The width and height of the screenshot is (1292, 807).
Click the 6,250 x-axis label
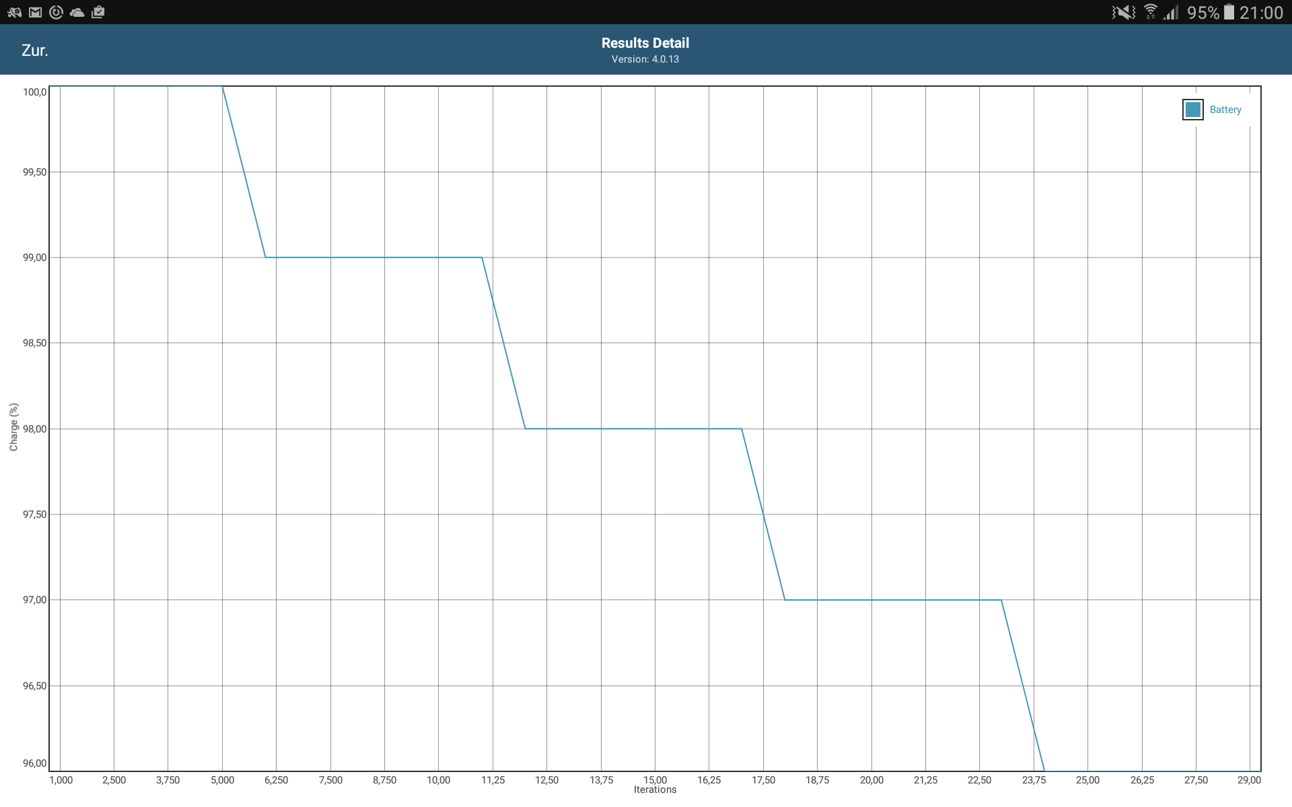point(276,780)
